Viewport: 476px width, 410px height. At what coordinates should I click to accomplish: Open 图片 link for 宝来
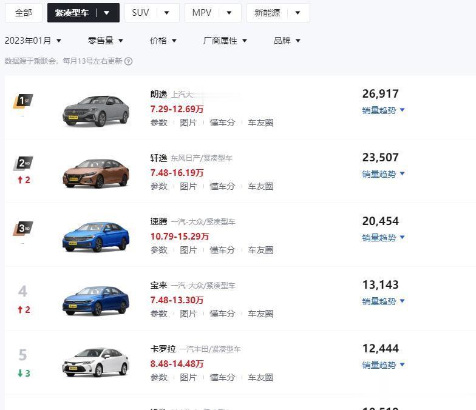(x=189, y=314)
